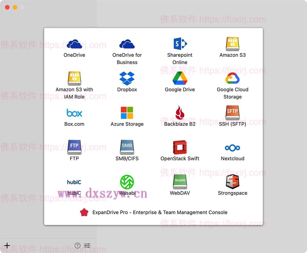Add a new drive with plus button
This screenshot has height=253, width=307.
[7, 246]
